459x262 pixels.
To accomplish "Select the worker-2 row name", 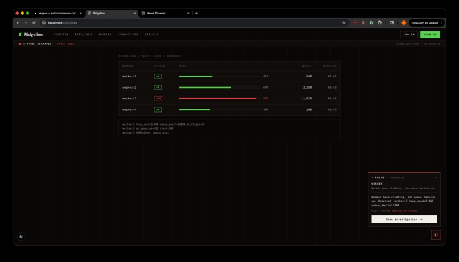I will coord(129,88).
